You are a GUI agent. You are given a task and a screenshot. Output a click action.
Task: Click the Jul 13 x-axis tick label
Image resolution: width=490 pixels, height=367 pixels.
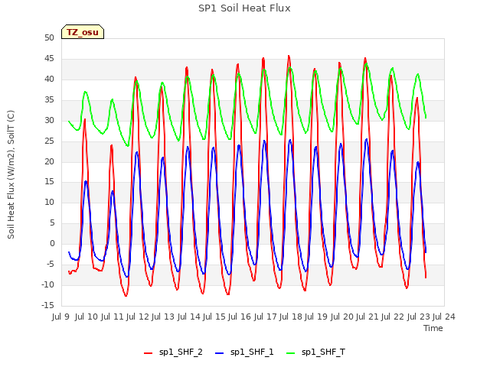click(163, 317)
